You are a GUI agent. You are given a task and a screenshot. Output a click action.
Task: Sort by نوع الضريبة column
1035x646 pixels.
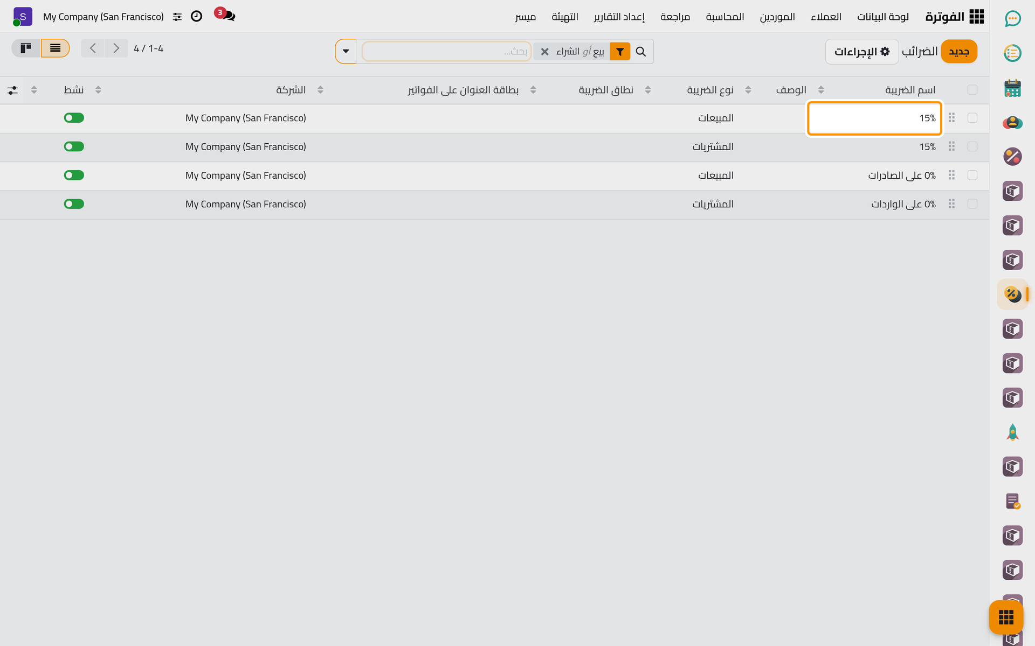(x=710, y=90)
